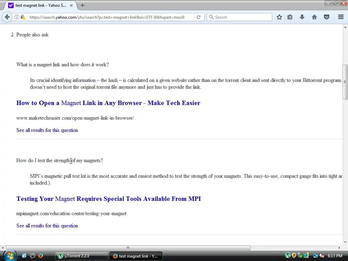This screenshot has width=348, height=261.
Task: Click the Windows Sidebar gadgets tray icon
Action: [x=306, y=256]
